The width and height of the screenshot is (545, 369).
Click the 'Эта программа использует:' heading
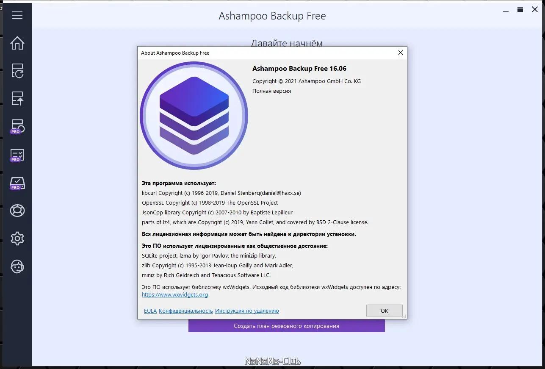point(179,183)
